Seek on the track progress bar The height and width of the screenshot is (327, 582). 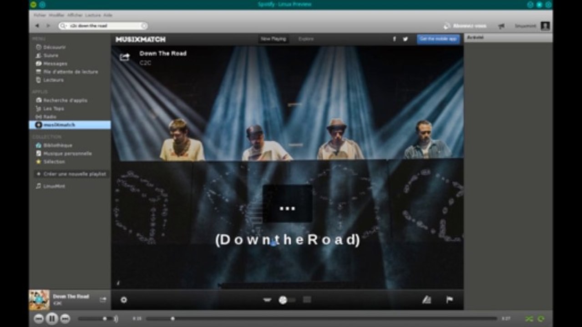pos(321,319)
